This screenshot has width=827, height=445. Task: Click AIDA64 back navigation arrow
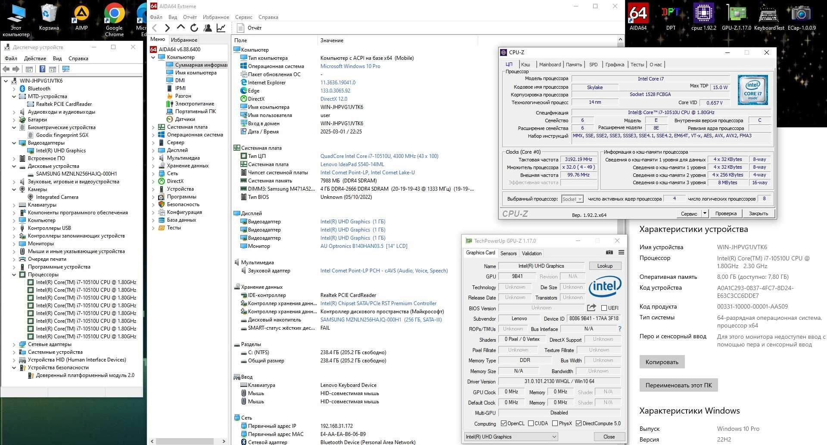pos(155,28)
